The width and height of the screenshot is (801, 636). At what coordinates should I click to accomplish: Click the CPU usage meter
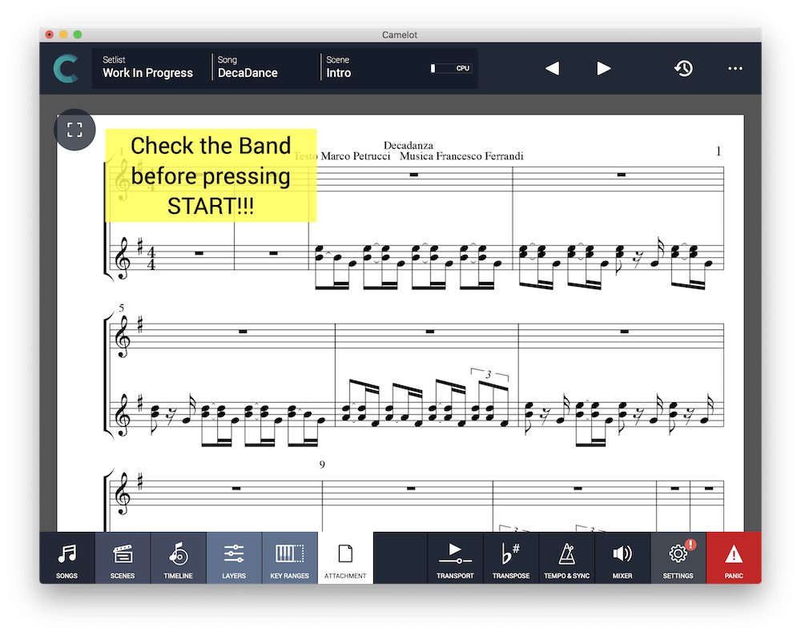tap(451, 68)
